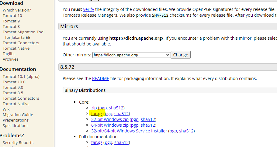Click the Problems? sidebar heading
This screenshot has width=277, height=147.
tap(12, 135)
